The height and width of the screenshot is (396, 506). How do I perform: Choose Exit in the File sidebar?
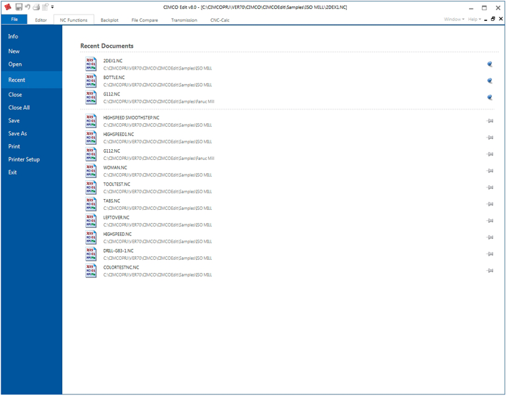coord(31,172)
